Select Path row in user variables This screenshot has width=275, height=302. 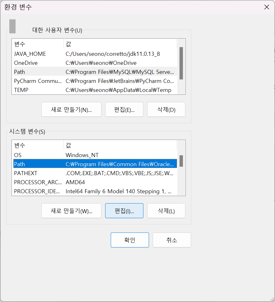click(x=95, y=72)
